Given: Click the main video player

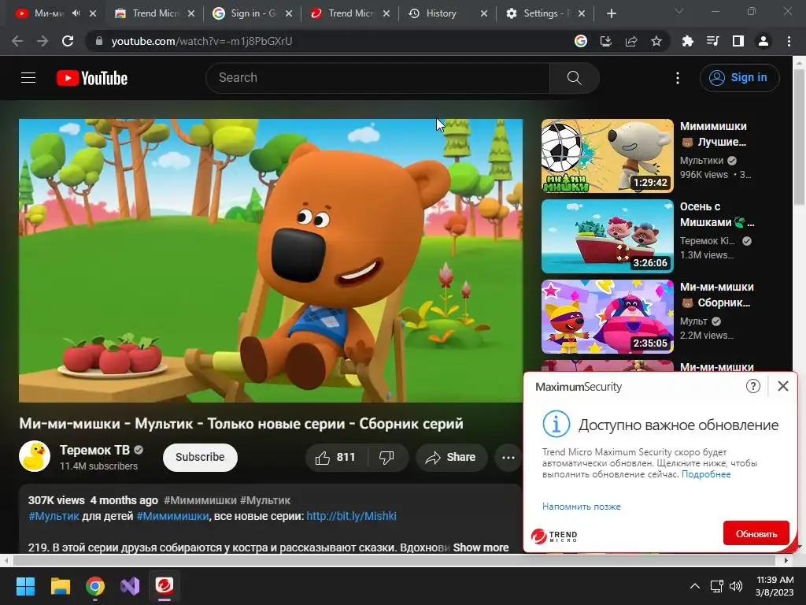Looking at the screenshot, I should pyautogui.click(x=271, y=260).
